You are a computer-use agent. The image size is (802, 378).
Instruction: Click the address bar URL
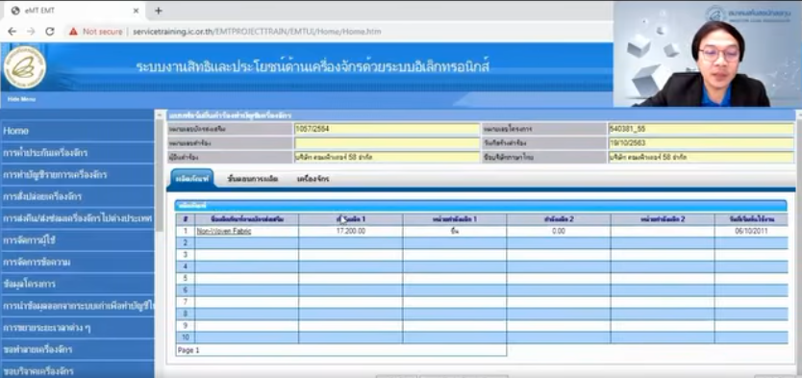point(257,31)
